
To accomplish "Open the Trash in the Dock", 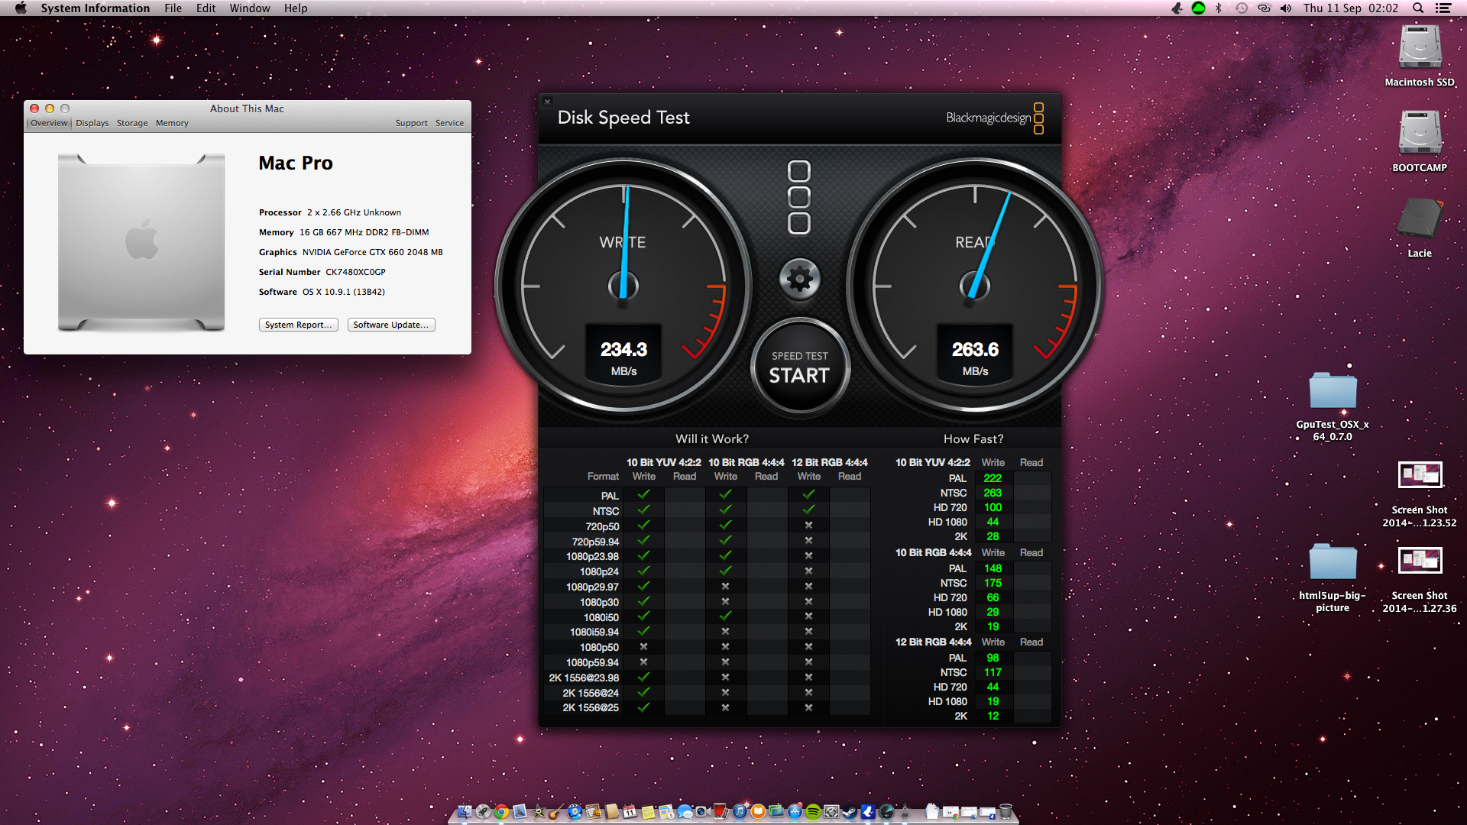I will click(x=1006, y=811).
